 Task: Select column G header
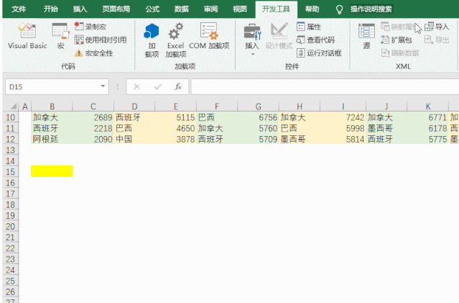point(258,107)
